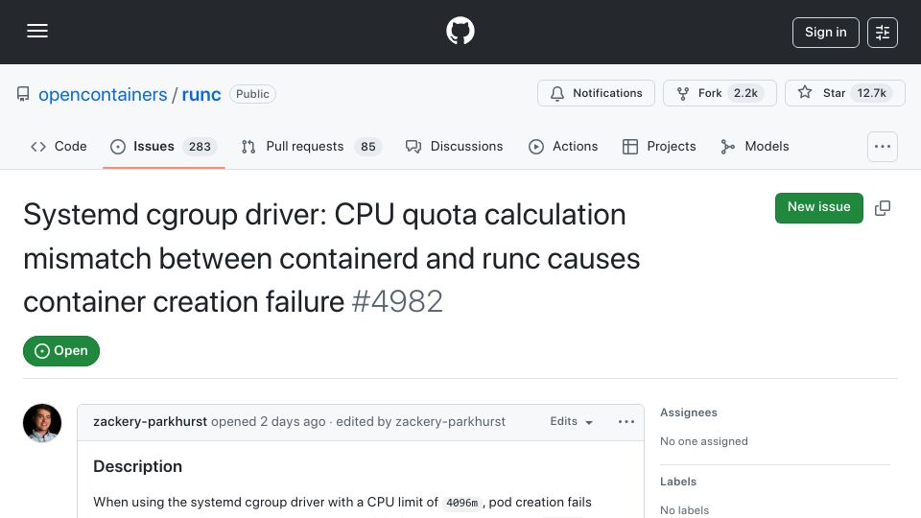Click the repository icon beside opencontainers
The width and height of the screenshot is (921, 518).
23,94
